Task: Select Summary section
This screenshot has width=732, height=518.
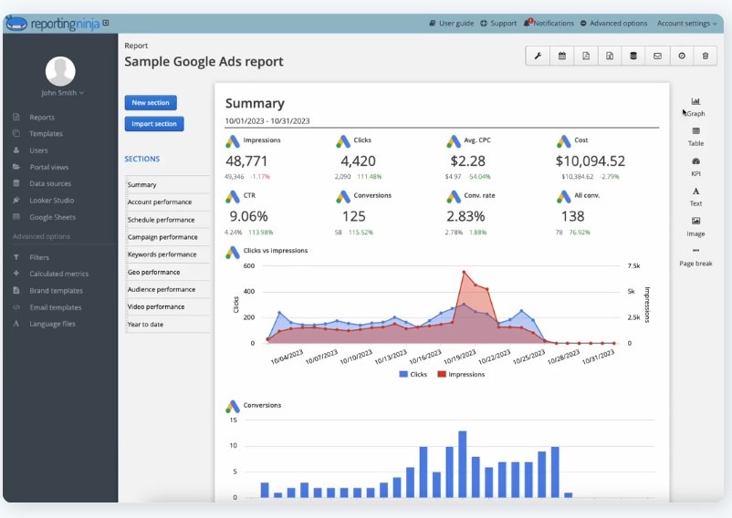Action: tap(168, 184)
